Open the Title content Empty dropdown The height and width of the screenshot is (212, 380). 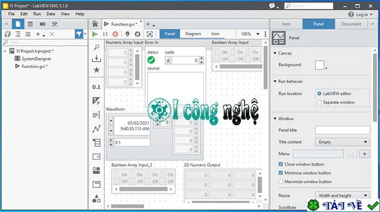[x=342, y=142]
